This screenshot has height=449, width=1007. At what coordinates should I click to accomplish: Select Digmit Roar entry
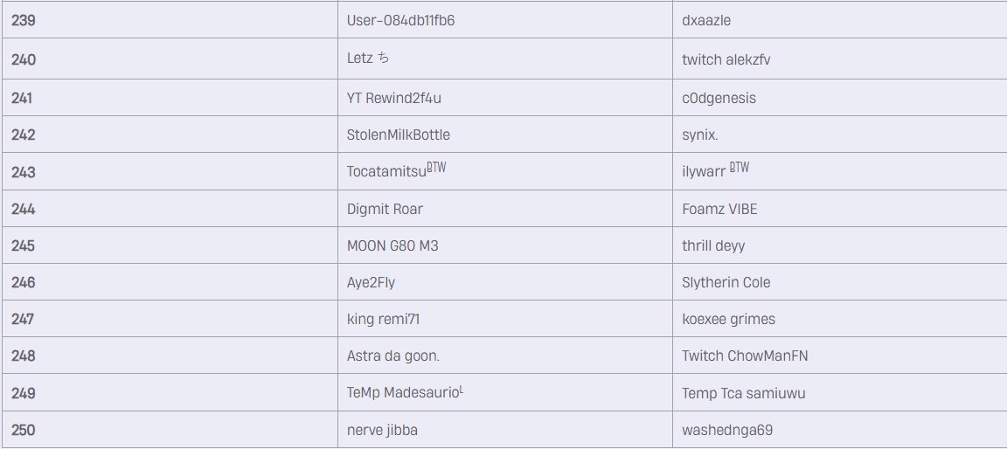tap(385, 209)
